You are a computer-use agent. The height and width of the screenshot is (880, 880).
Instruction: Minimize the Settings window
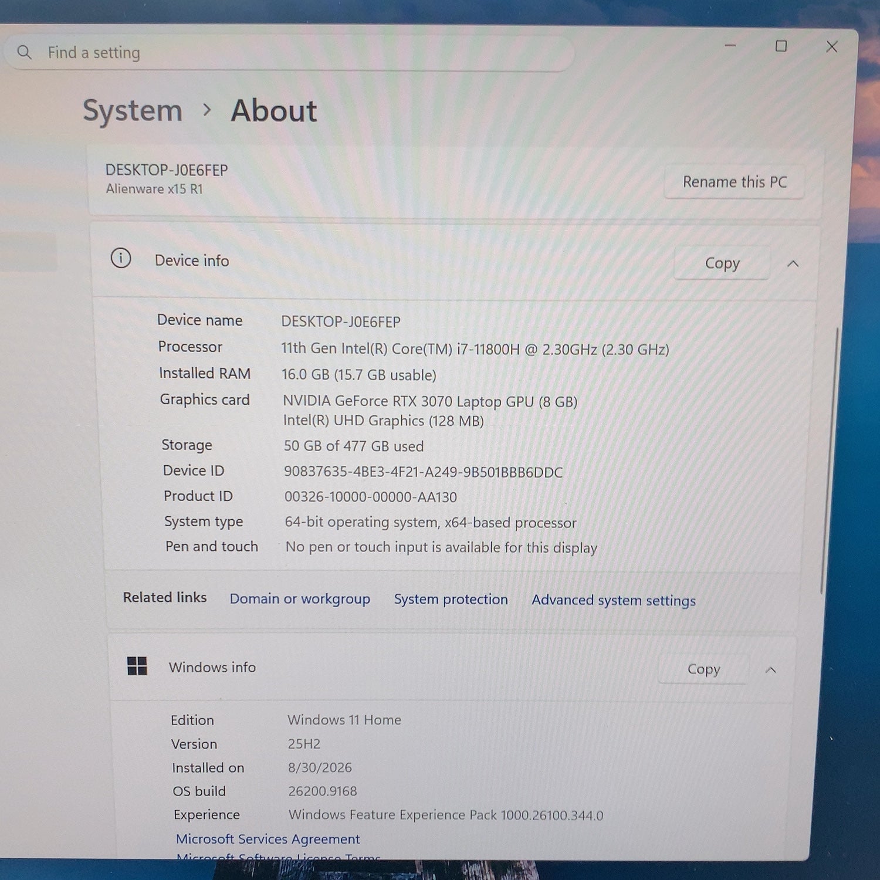tap(730, 45)
